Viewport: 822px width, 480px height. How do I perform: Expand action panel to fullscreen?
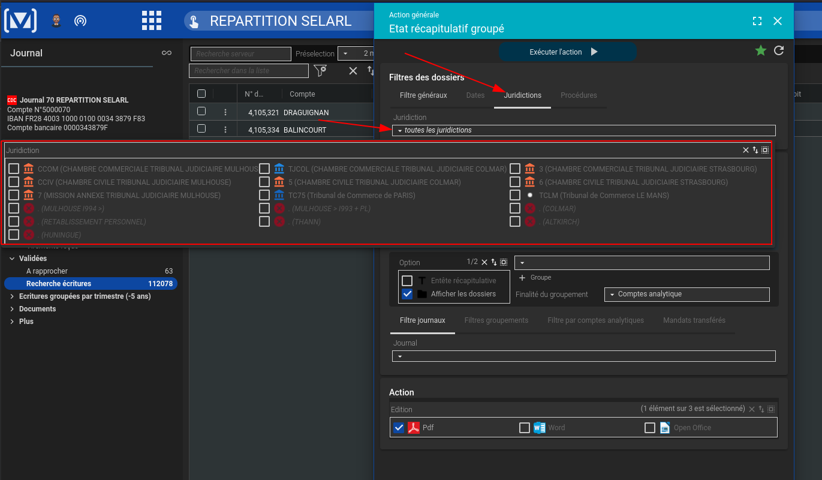pyautogui.click(x=757, y=21)
